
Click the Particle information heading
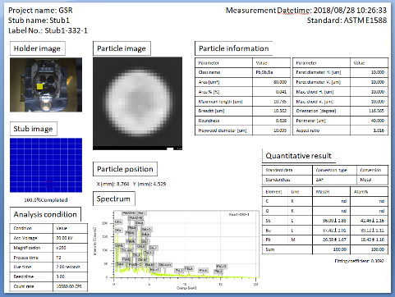pyautogui.click(x=233, y=48)
